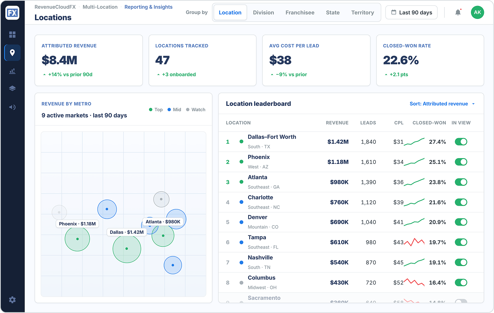Open the Avg Cost Per Lead card
494x313 pixels.
click(316, 60)
